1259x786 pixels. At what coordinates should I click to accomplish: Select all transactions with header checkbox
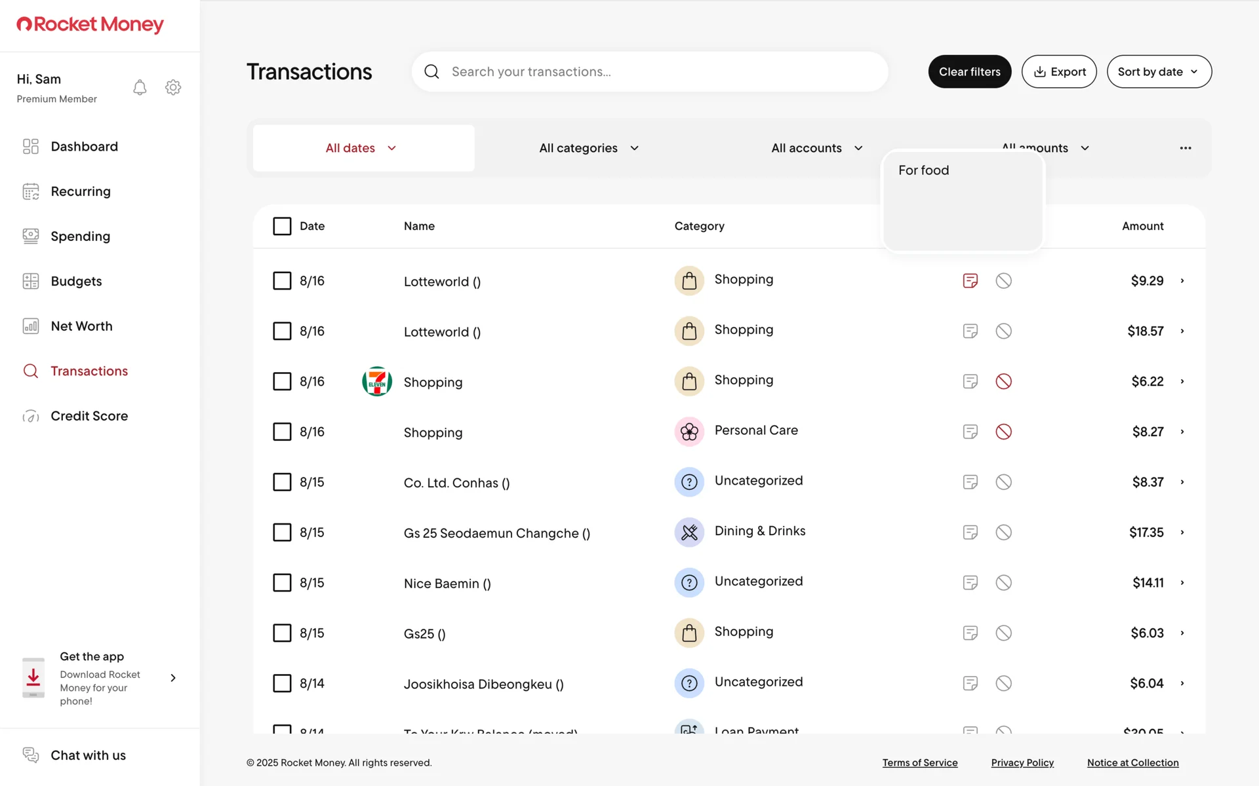(282, 226)
